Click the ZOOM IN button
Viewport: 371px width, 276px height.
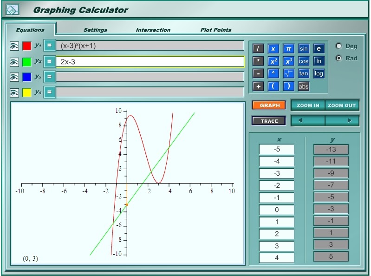pos(308,105)
